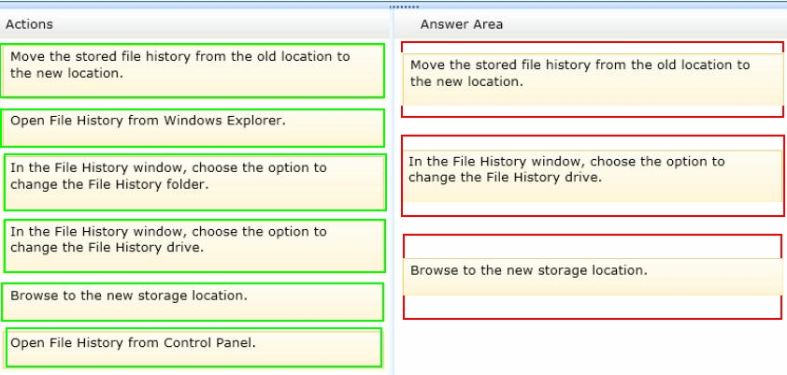Click blank space above item in third answer slot
Viewport: 787px width, 375px height.
click(x=593, y=247)
